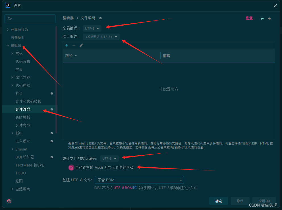Select 实时模板 in settings tree
Viewport: 282px width, 210px height.
point(23,117)
